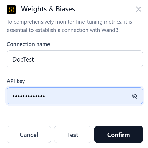148x148 pixels.
Task: Click the "DocTest" text in the field
Action: (23, 59)
